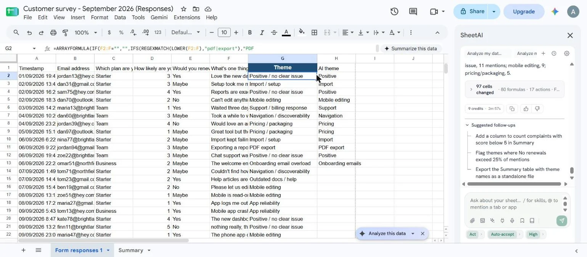The width and height of the screenshot is (587, 257).
Task: Move document to a folder
Action: click(196, 9)
